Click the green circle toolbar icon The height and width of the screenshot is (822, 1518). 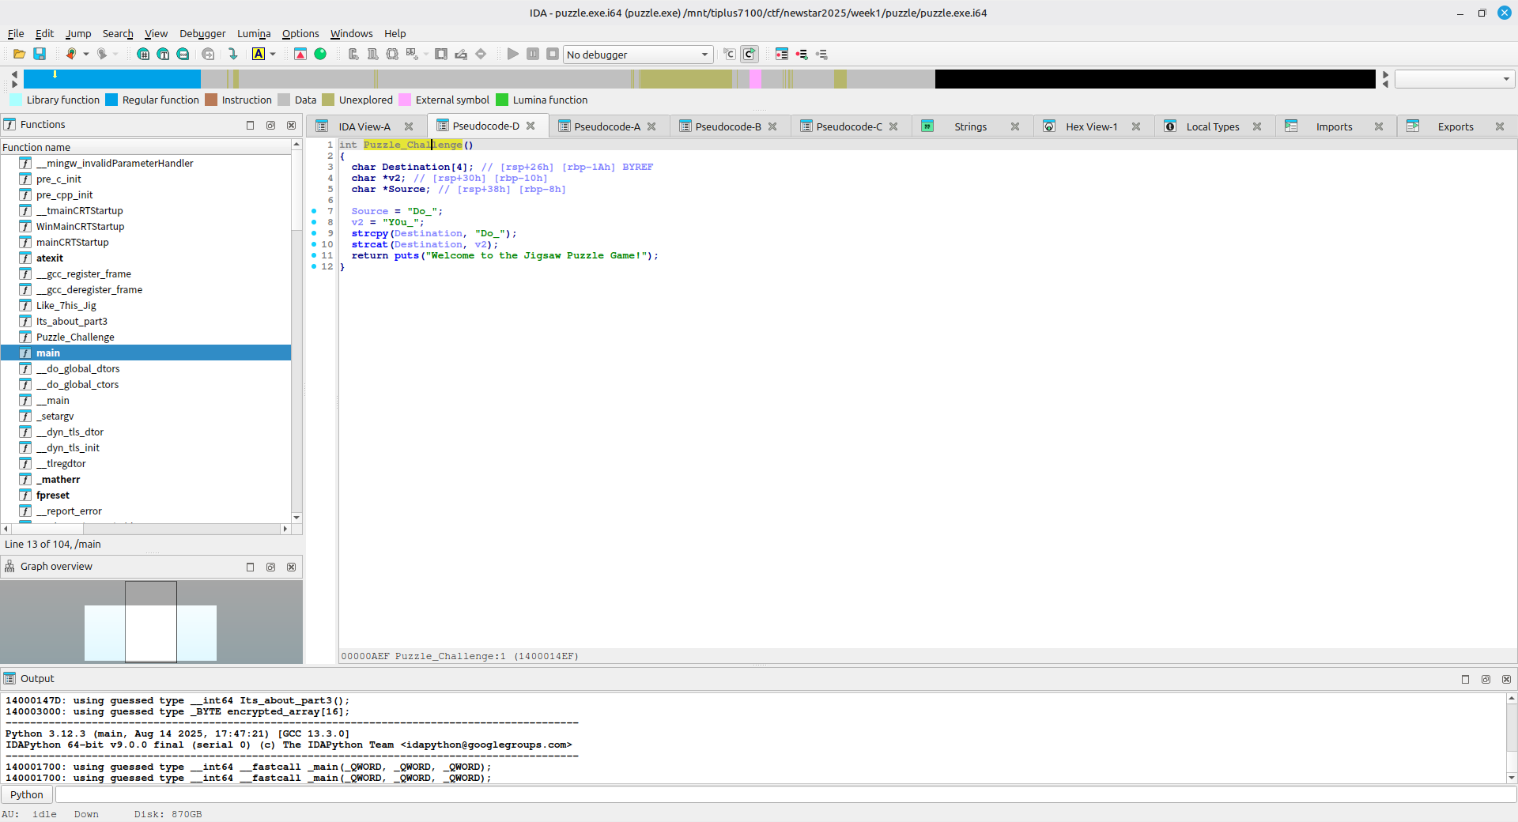click(320, 54)
